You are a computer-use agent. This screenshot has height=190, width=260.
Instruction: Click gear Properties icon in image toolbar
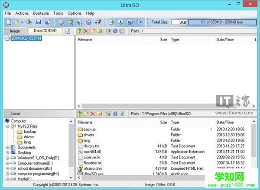[115, 31]
